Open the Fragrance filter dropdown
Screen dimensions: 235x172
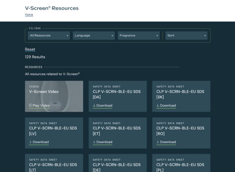(139, 36)
